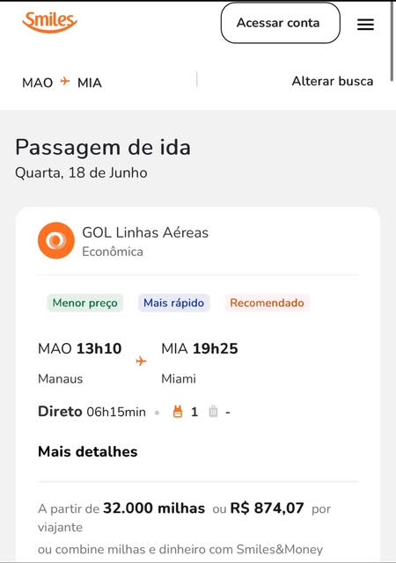The height and width of the screenshot is (563, 396).
Task: Click the MAO 13h10 departure time
Action: coord(80,348)
